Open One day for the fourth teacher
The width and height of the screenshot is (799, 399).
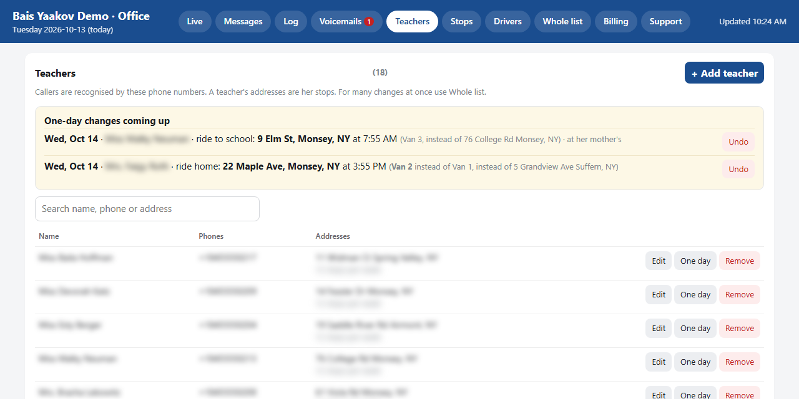point(695,362)
